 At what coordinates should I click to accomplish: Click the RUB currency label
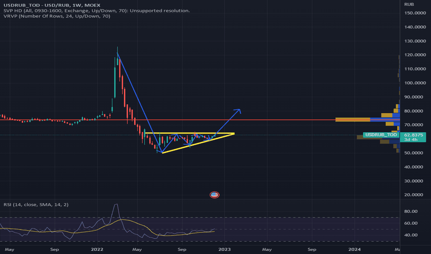click(409, 5)
